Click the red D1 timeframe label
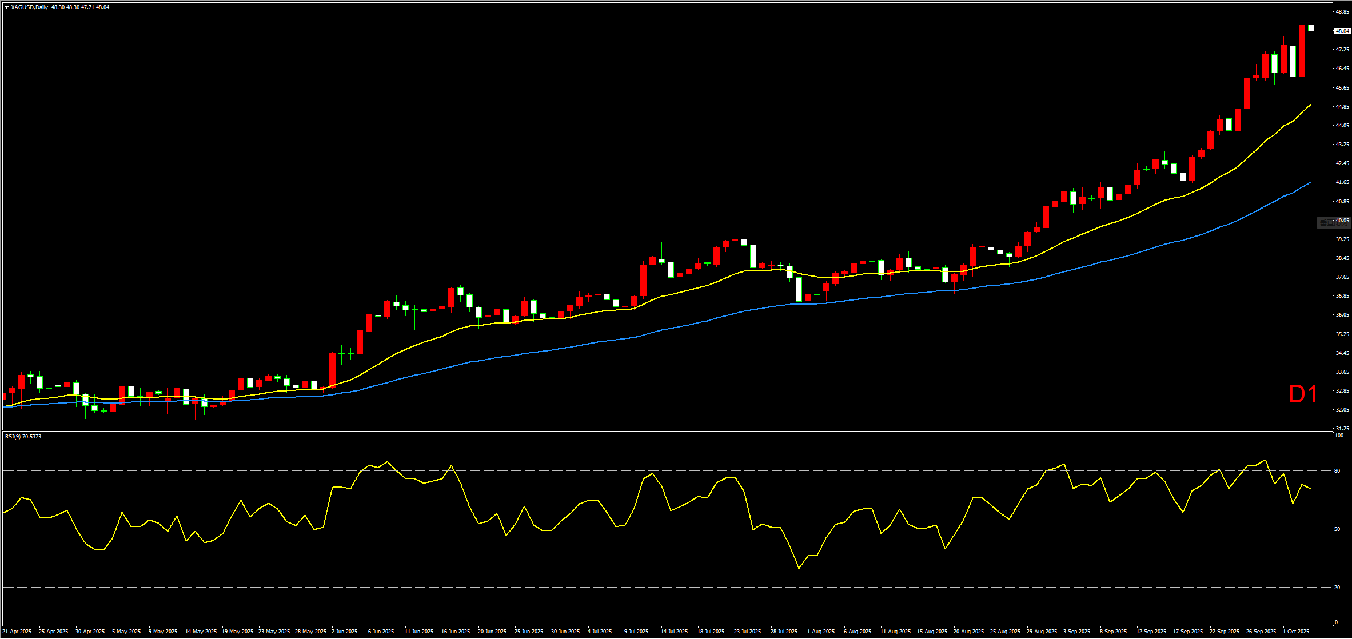The height and width of the screenshot is (639, 1352). coord(1303,394)
